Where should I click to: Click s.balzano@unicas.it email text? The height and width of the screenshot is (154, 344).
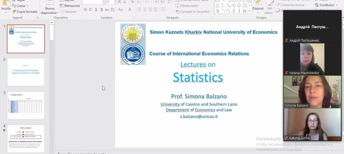point(199,117)
